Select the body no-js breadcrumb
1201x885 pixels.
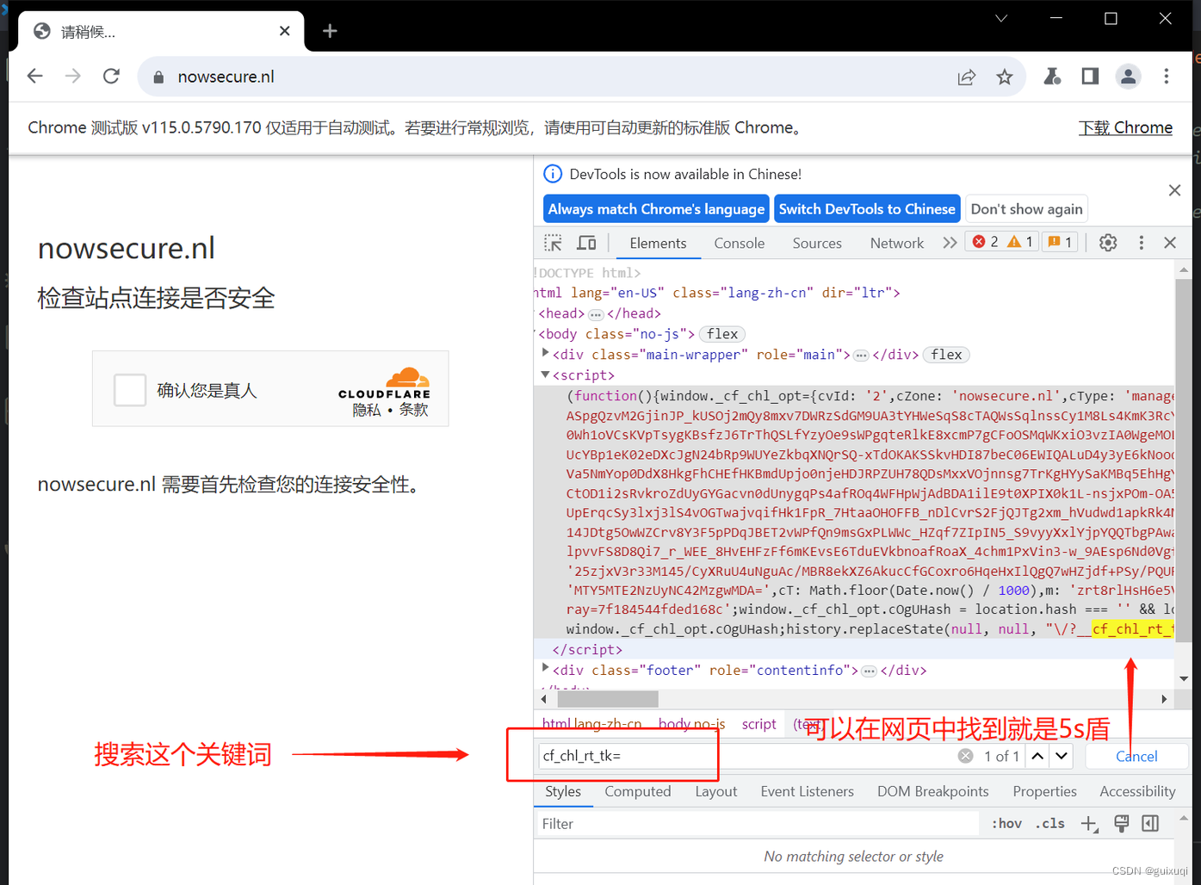tap(691, 724)
